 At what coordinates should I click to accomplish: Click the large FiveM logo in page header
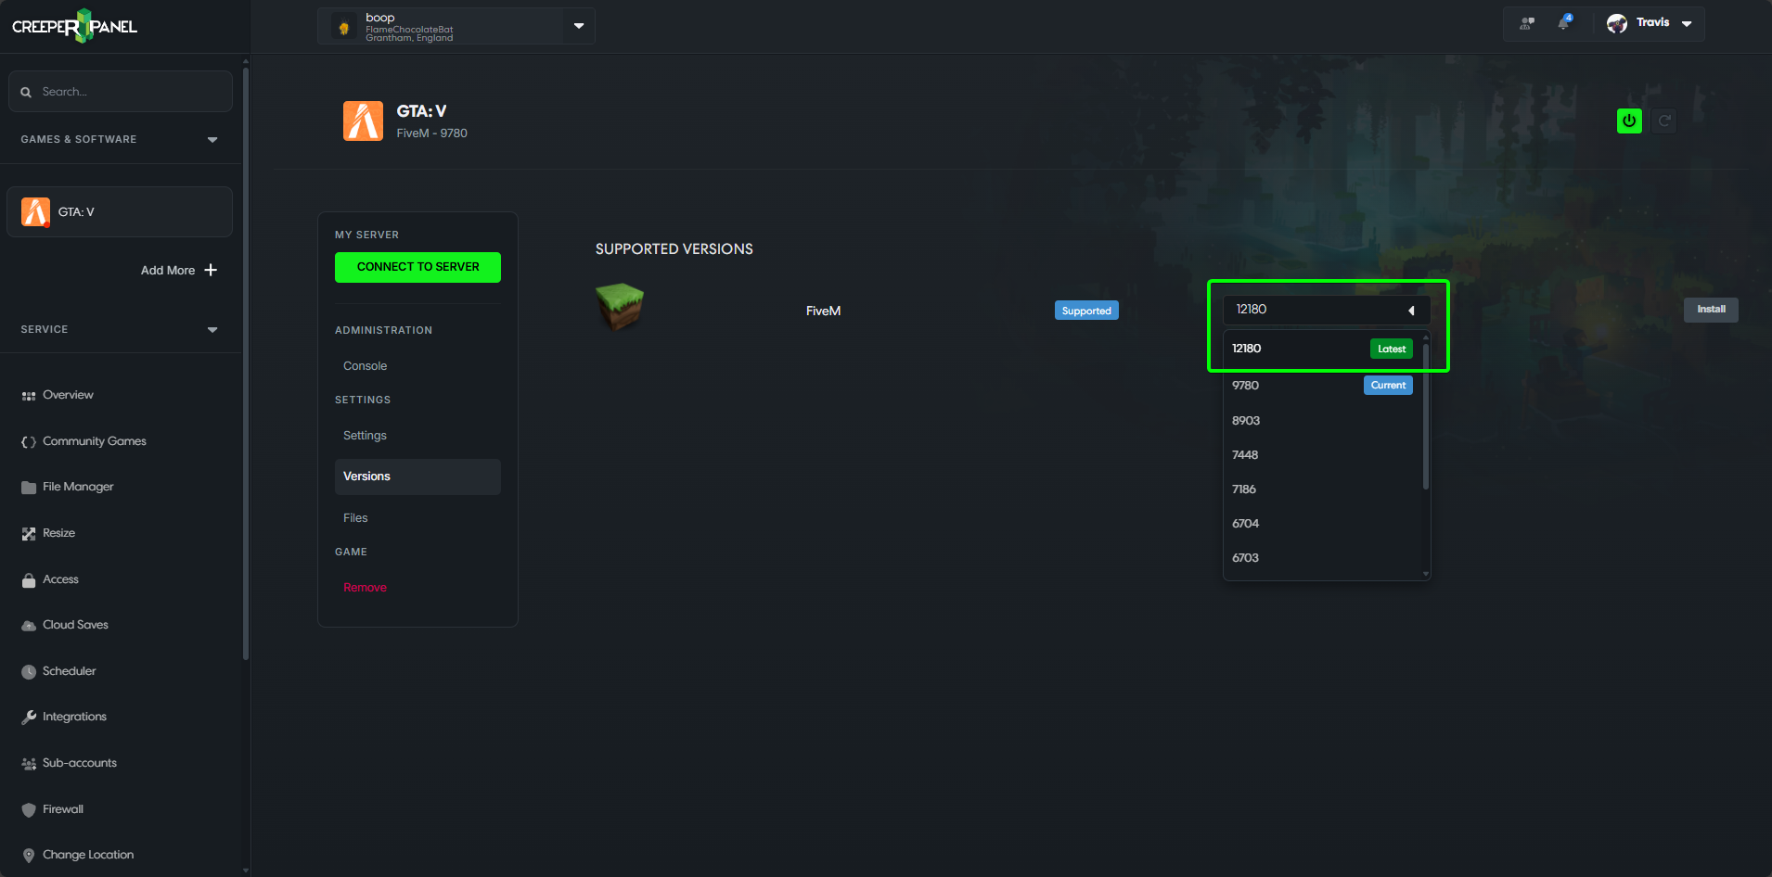point(363,121)
